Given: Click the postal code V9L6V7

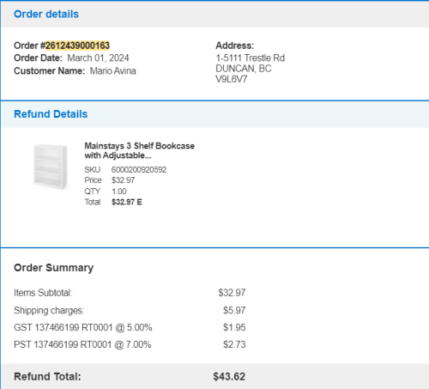Looking at the screenshot, I should (232, 79).
